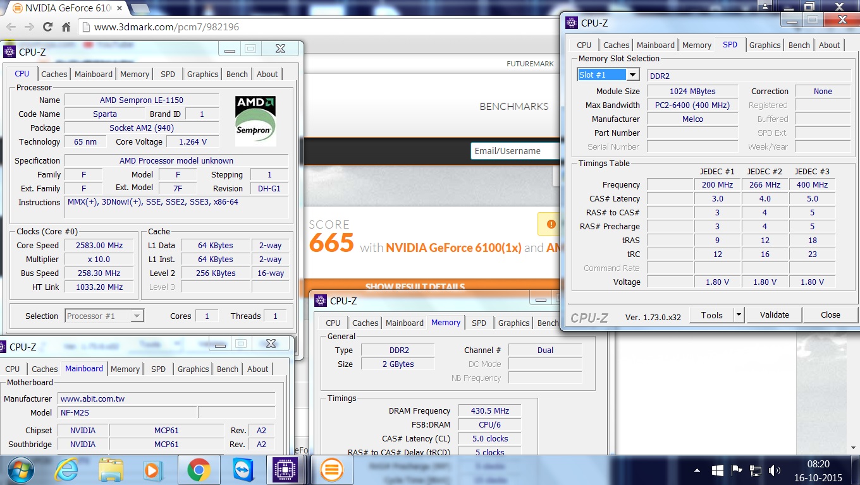Viewport: 860px width, 485px height.
Task: Click Chrome address bar URL
Action: pyautogui.click(x=167, y=27)
